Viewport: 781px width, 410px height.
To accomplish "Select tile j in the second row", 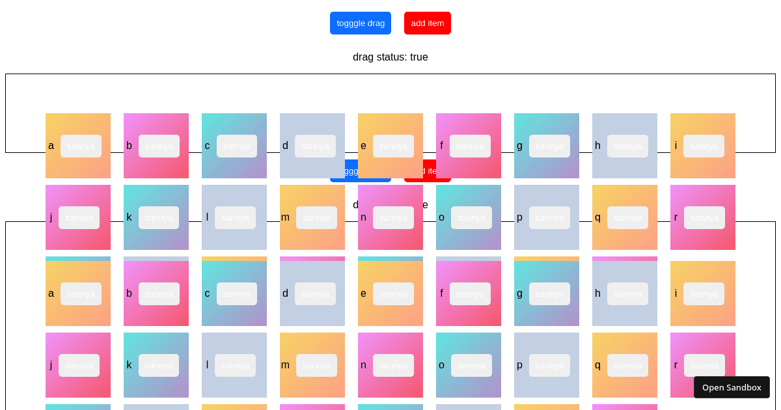I will click(x=51, y=217).
